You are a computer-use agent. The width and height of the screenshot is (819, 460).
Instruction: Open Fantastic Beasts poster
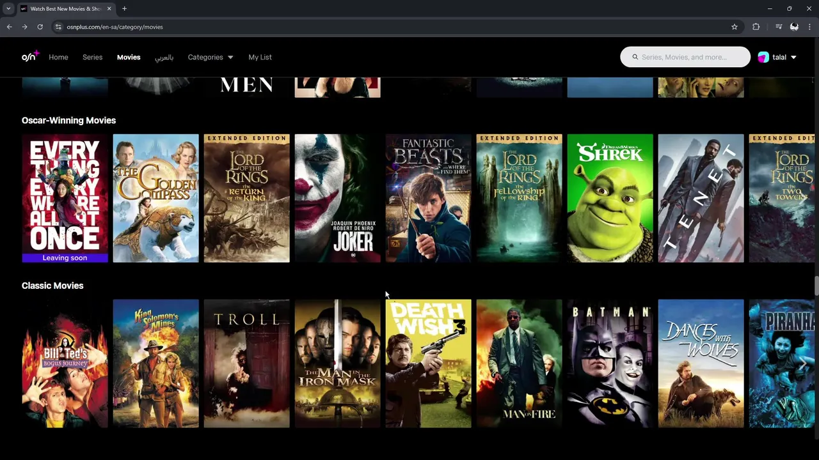click(428, 198)
